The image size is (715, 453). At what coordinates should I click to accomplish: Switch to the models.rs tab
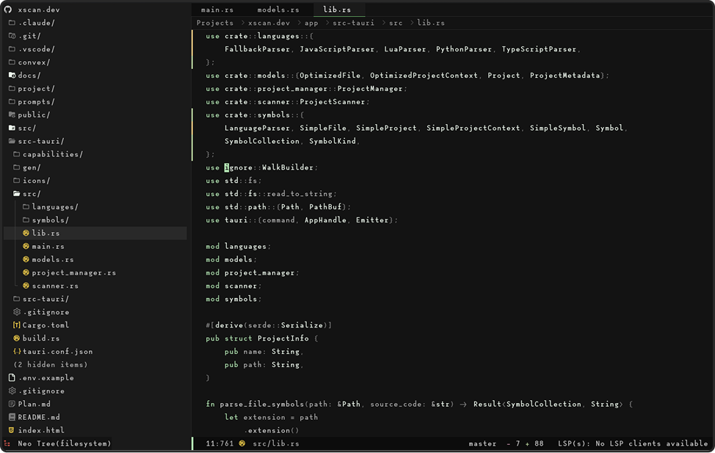point(278,10)
